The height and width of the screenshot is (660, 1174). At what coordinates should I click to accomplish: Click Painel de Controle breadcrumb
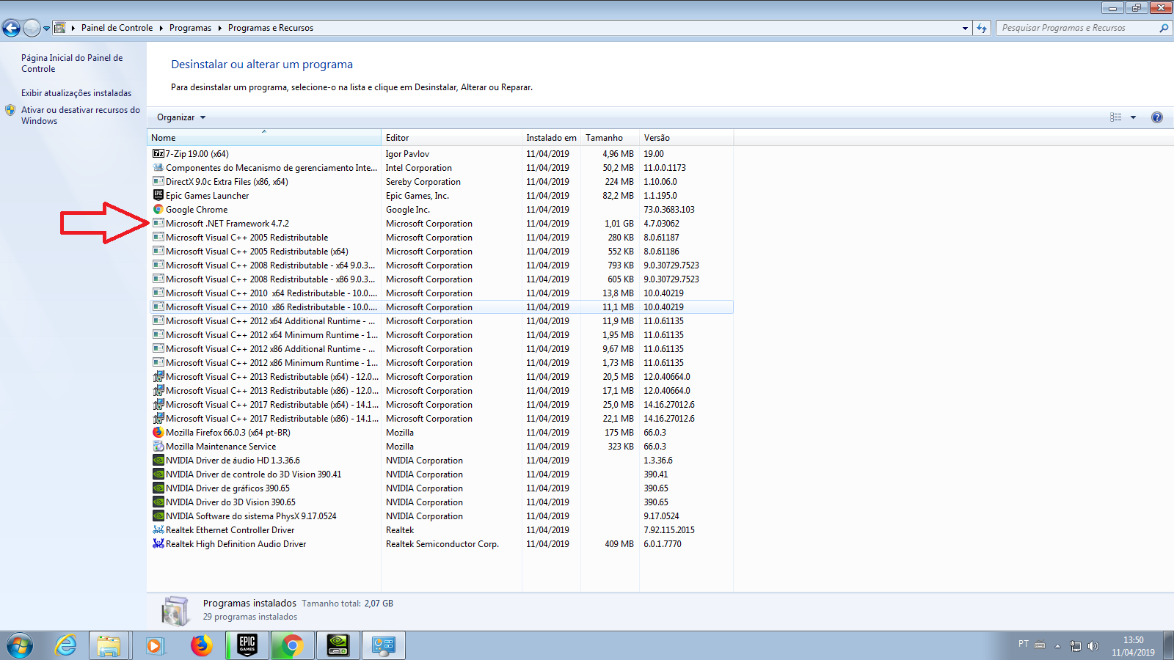click(117, 28)
